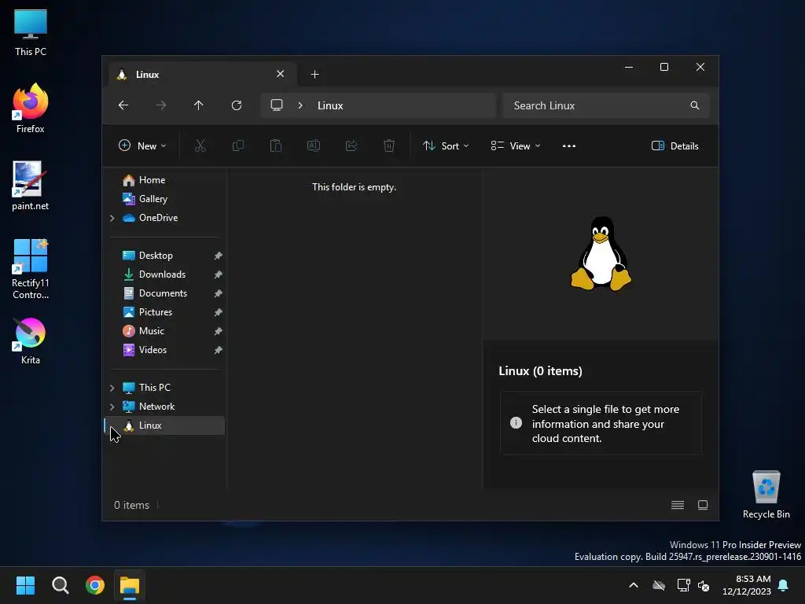Unpin Music from quick access
Image resolution: width=805 pixels, height=604 pixels.
coord(219,331)
